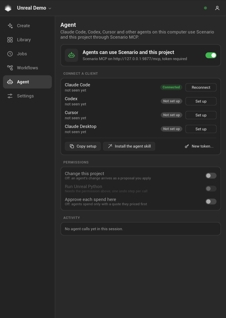Click the Create sparkle icon

pos(10,26)
